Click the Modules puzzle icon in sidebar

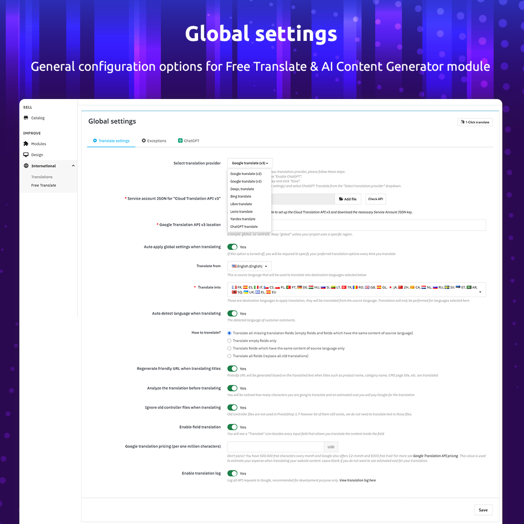point(25,144)
